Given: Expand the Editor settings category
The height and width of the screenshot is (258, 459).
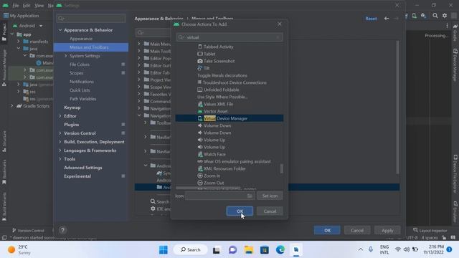Looking at the screenshot, I should pos(60,116).
